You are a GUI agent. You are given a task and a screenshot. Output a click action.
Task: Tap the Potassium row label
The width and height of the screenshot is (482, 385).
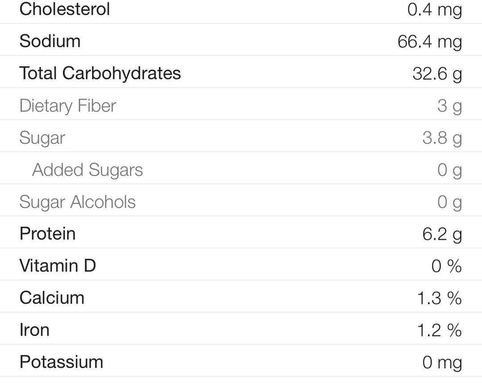point(61,362)
